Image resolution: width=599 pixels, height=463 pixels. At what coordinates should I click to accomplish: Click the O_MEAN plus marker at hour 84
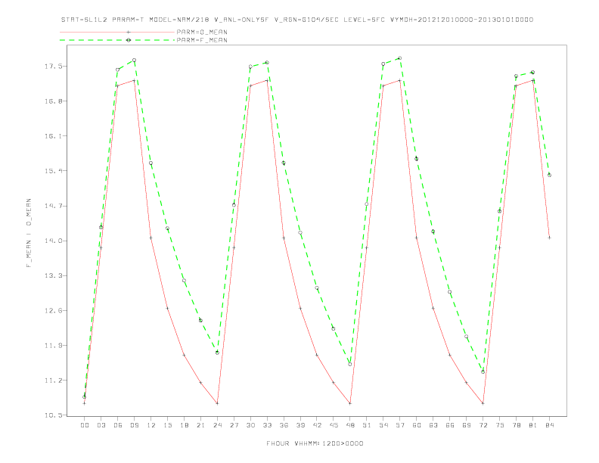(550, 238)
